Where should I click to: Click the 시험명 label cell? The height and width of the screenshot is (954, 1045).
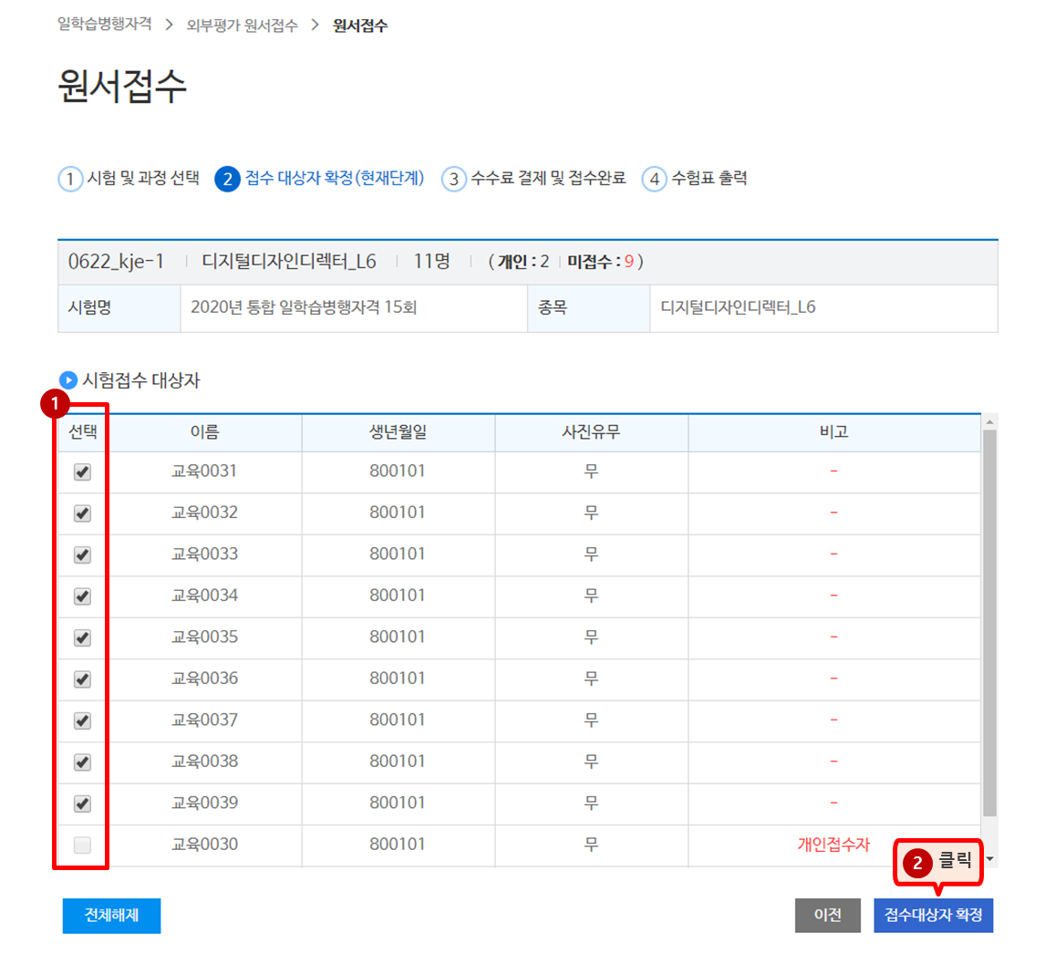(x=119, y=308)
